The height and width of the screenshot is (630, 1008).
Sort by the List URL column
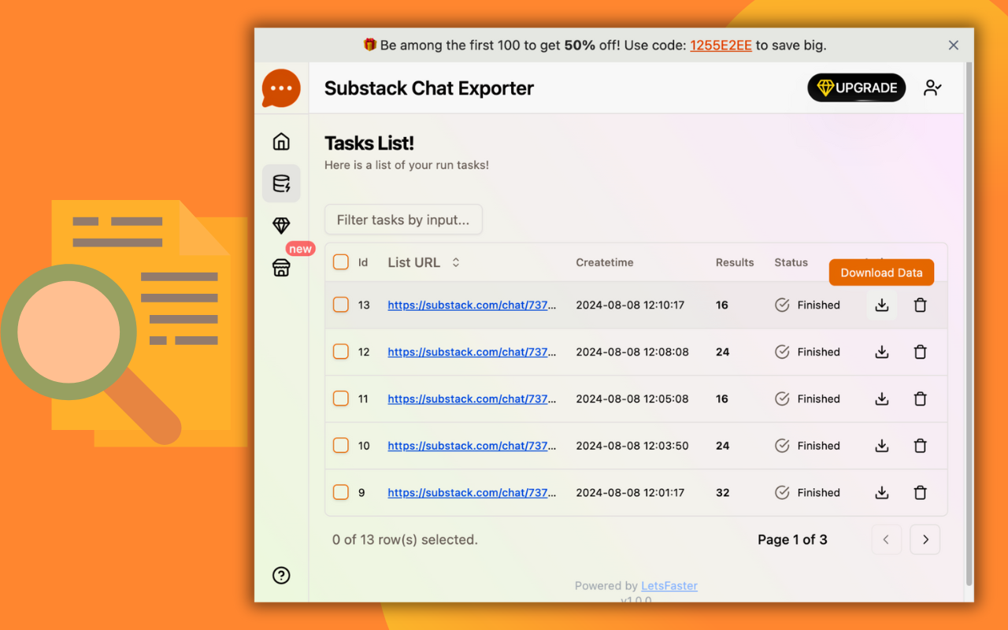[424, 262]
